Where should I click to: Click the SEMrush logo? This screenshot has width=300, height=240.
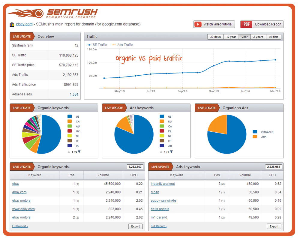tap(53, 14)
